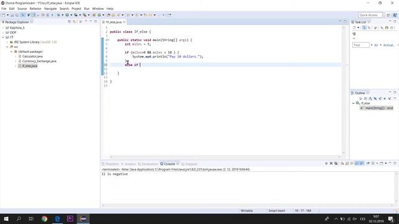This screenshot has width=399, height=224.
Task: Collapse the src folder
Action: point(7,47)
